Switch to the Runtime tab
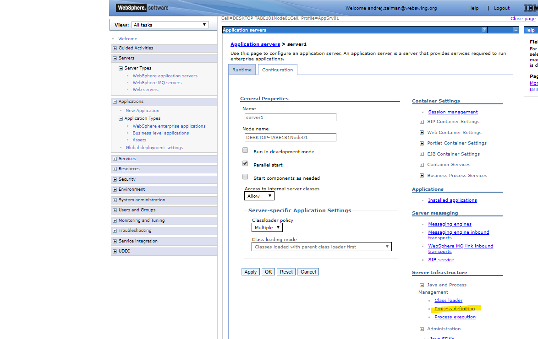 pyautogui.click(x=242, y=70)
